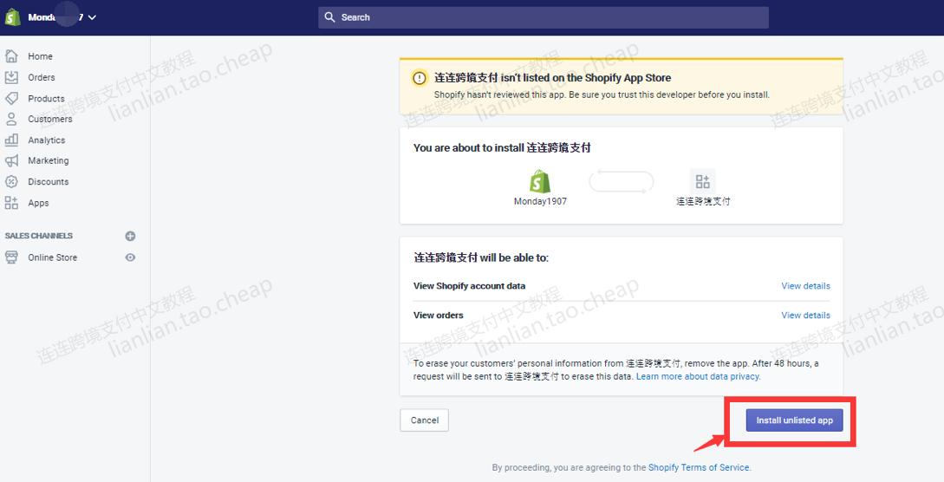The height and width of the screenshot is (482, 944).
Task: Click the Apps grid icon in sidebar
Action: 11,203
